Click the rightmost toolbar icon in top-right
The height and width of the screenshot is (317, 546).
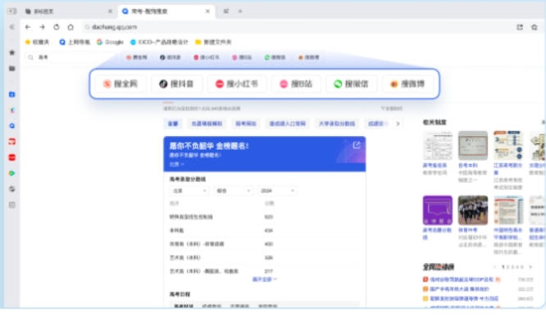tap(535, 27)
